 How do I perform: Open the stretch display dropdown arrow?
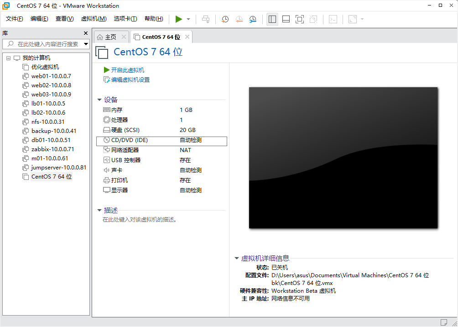pyautogui.click(x=362, y=19)
